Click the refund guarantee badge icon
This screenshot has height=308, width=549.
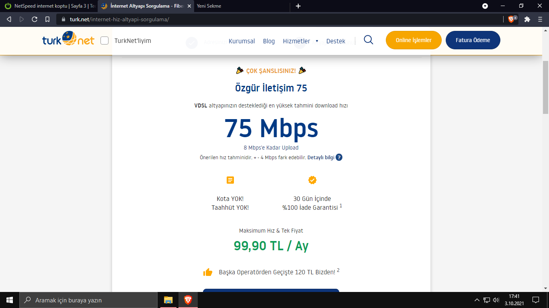click(312, 180)
